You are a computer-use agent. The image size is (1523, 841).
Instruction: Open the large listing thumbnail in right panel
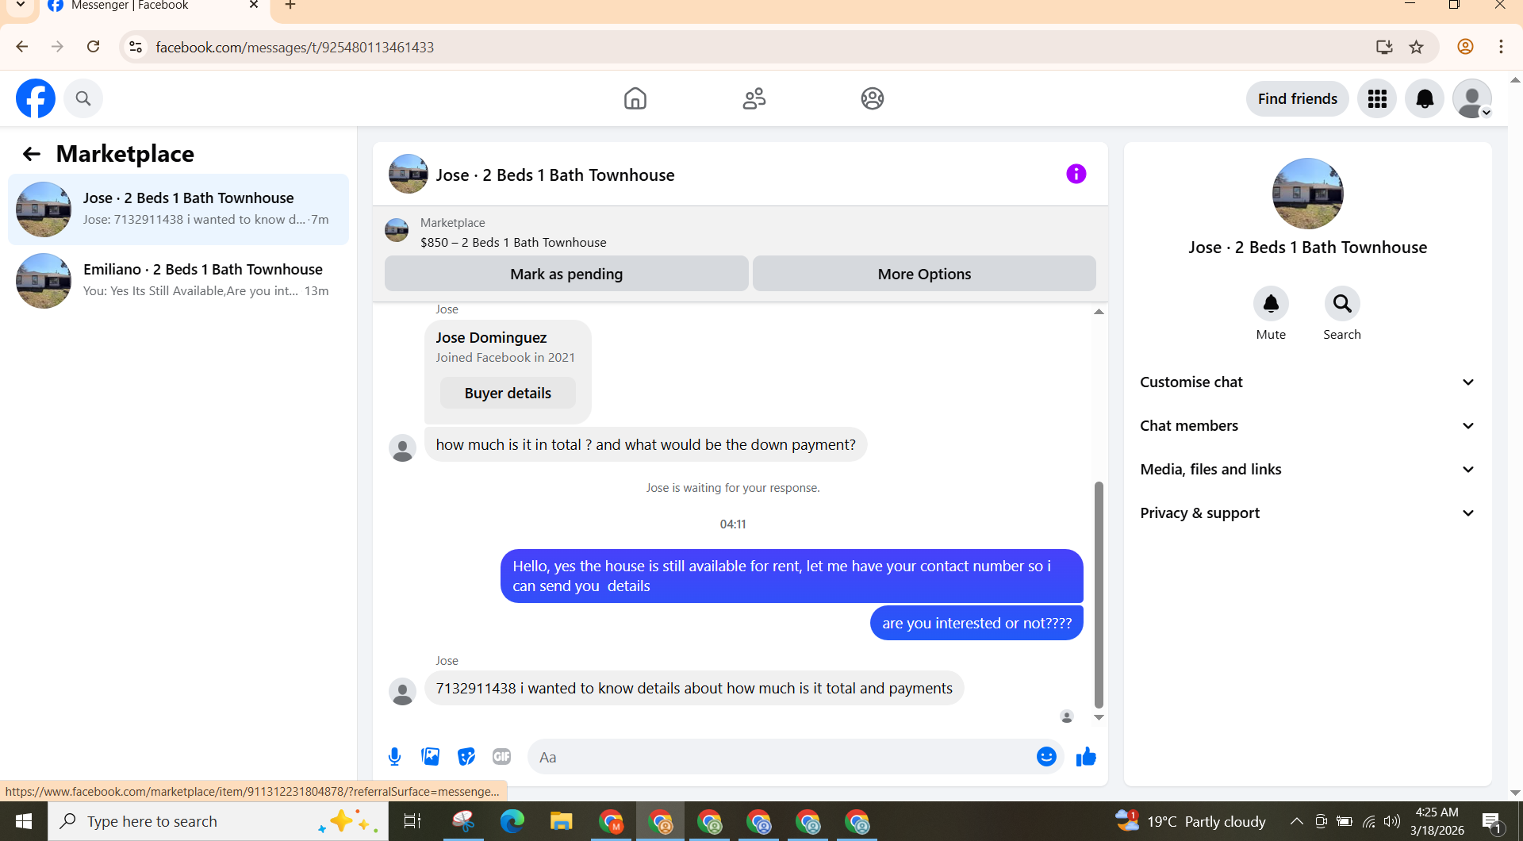point(1307,194)
